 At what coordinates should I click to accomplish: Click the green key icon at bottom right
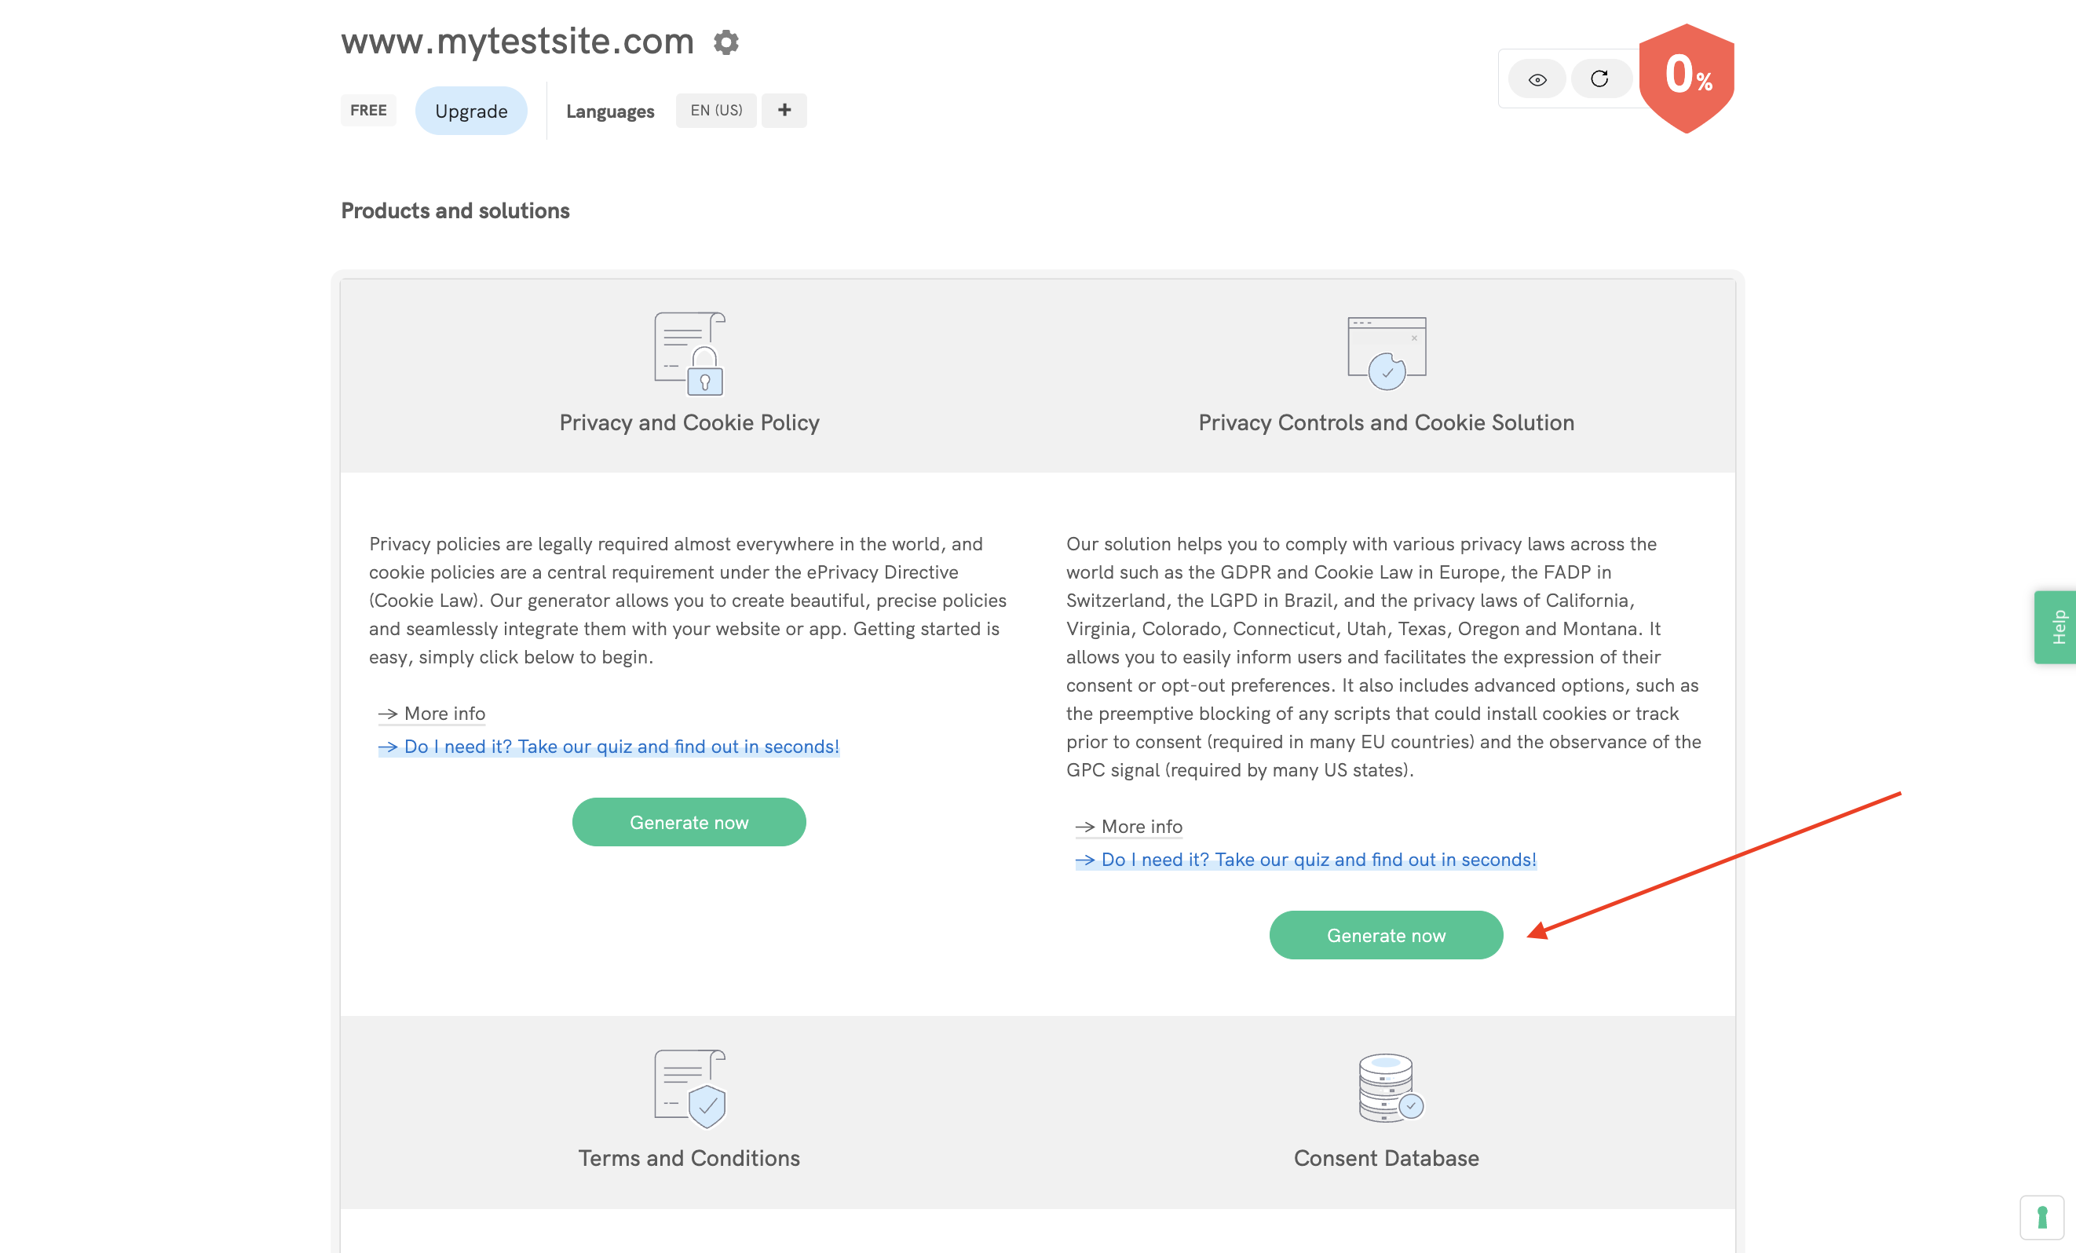[2041, 1216]
